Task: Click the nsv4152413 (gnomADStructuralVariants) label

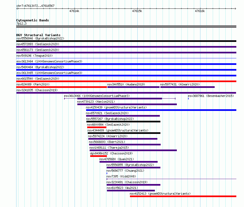Action: [x=160, y=194]
